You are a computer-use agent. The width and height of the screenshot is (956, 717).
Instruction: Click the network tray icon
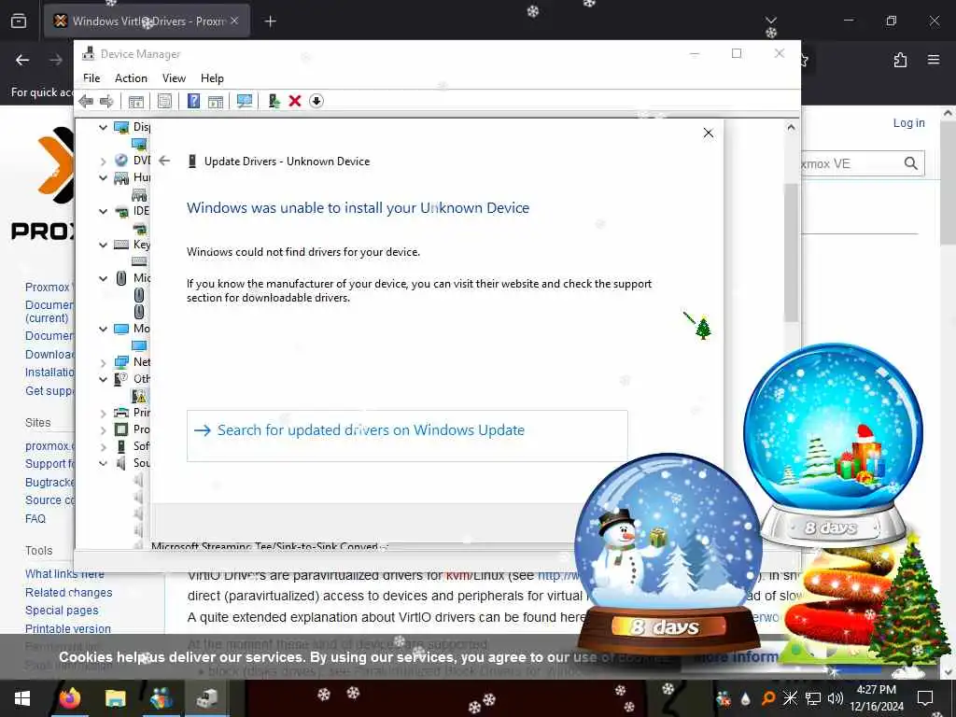coord(813,698)
